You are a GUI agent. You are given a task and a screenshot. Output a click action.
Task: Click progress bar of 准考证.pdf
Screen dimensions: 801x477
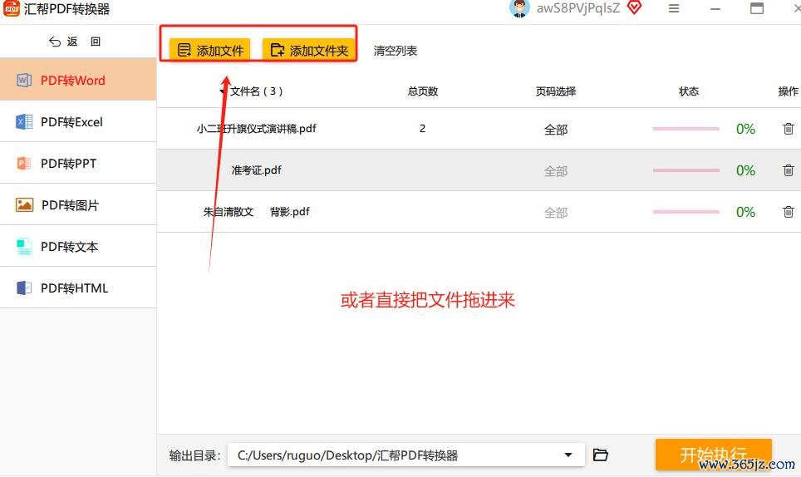(686, 170)
